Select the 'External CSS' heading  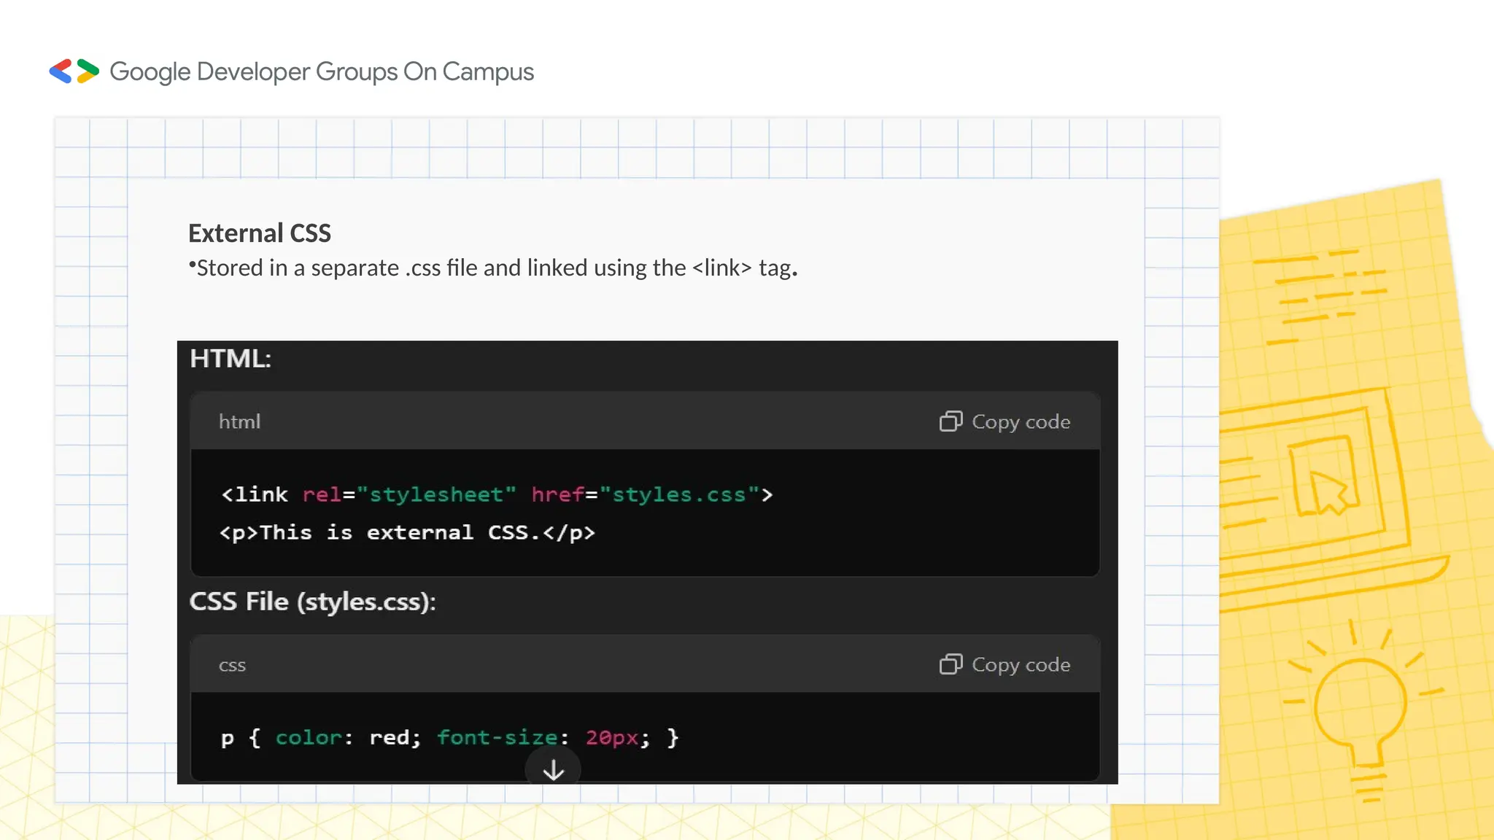pos(259,233)
